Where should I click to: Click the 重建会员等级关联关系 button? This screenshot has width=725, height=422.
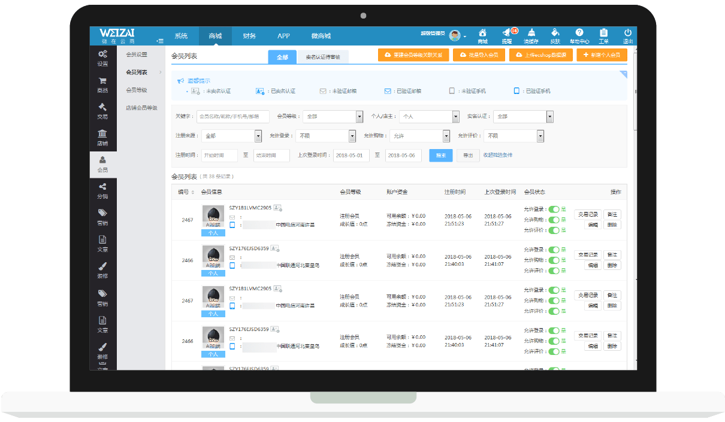[x=414, y=54]
